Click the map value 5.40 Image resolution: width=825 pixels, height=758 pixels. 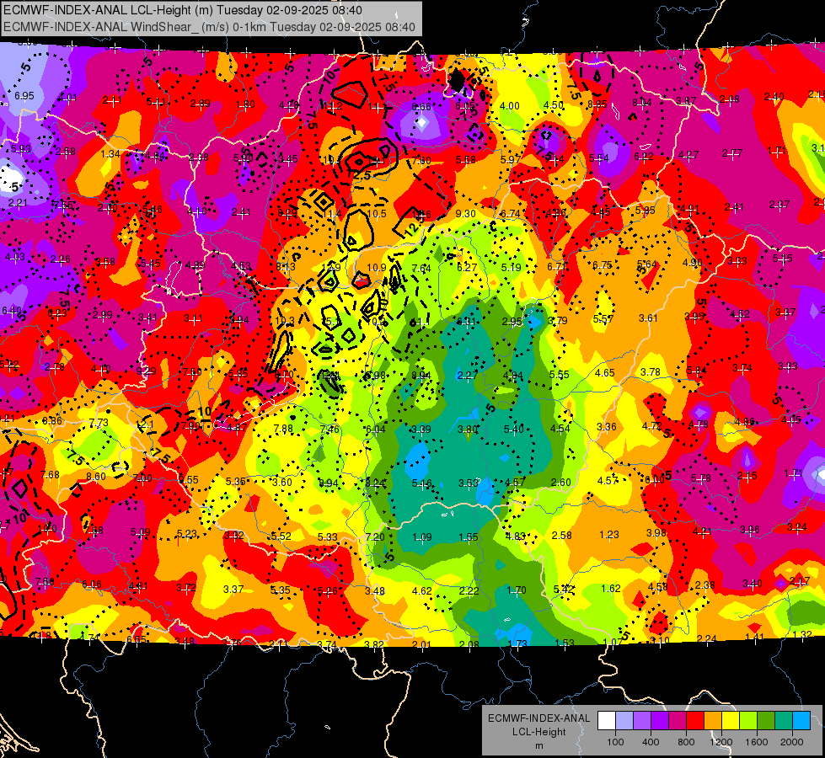coord(513,430)
